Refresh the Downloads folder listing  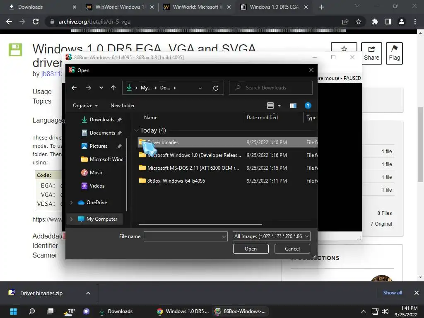pos(215,88)
